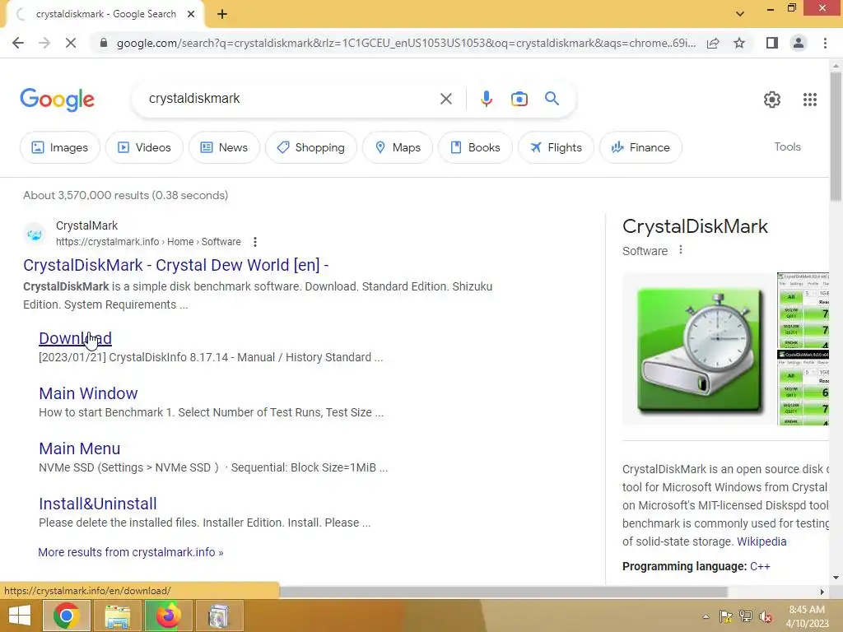Screen dimensions: 843x632
Task: Open tab search dropdown arrow
Action: point(740,14)
